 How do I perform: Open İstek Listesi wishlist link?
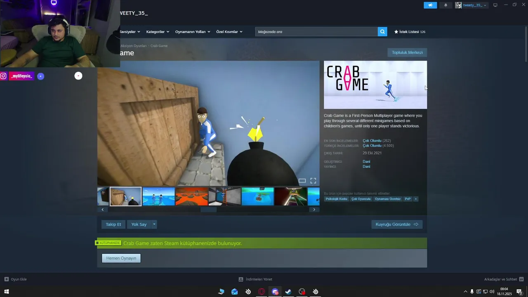pos(410,32)
